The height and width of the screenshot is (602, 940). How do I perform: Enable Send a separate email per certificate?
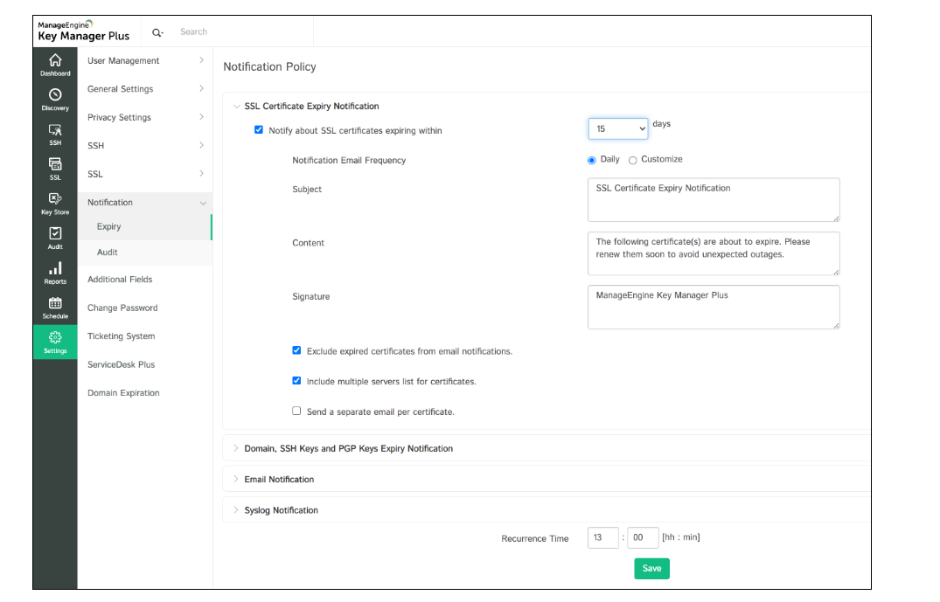296,411
